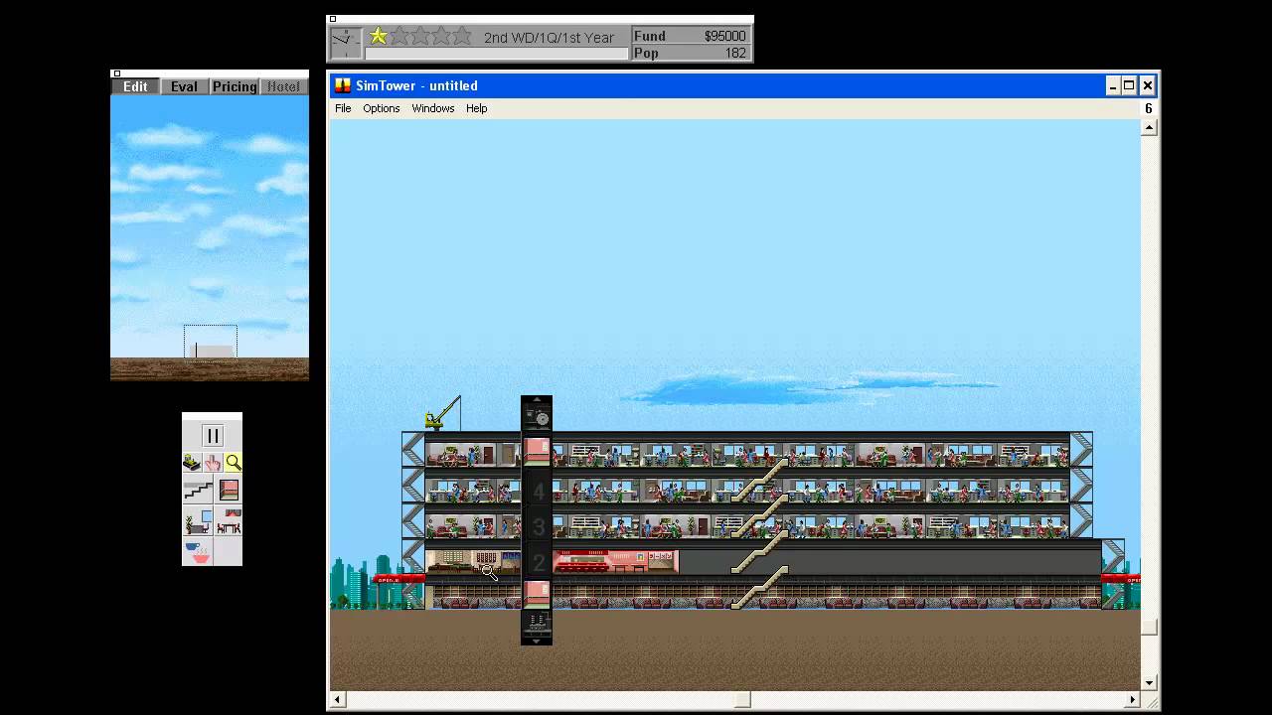
Task: Switch to the Edit tab in map window
Action: click(135, 86)
